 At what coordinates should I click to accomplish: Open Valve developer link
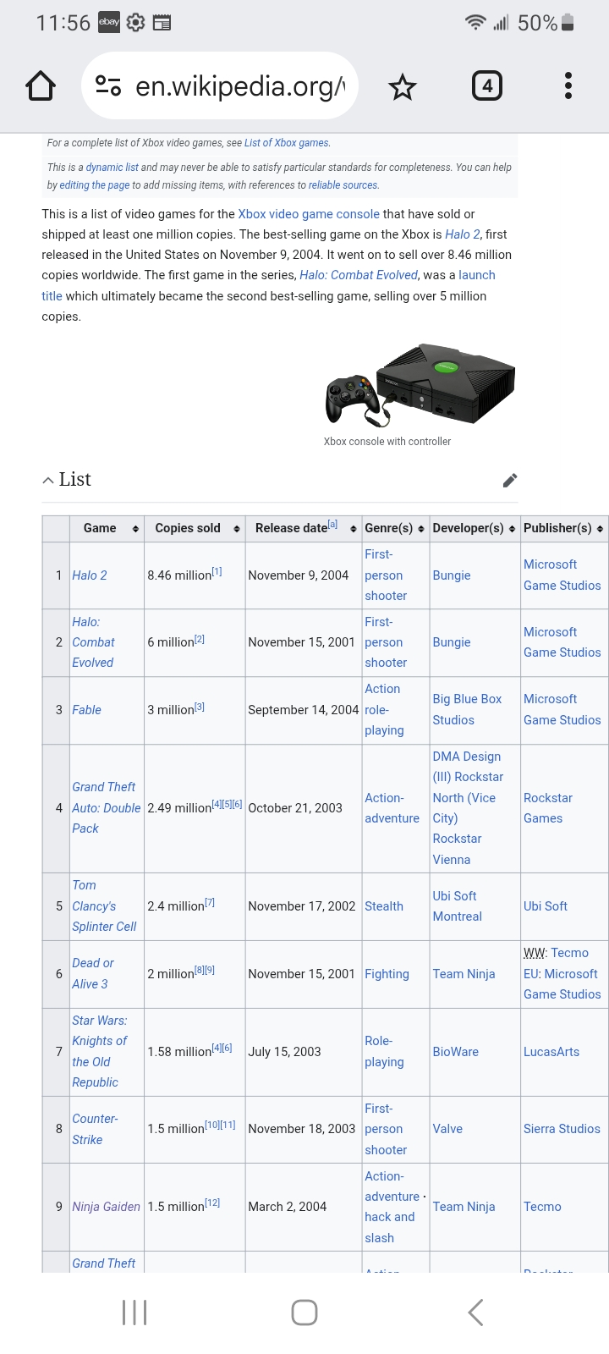tap(447, 1129)
